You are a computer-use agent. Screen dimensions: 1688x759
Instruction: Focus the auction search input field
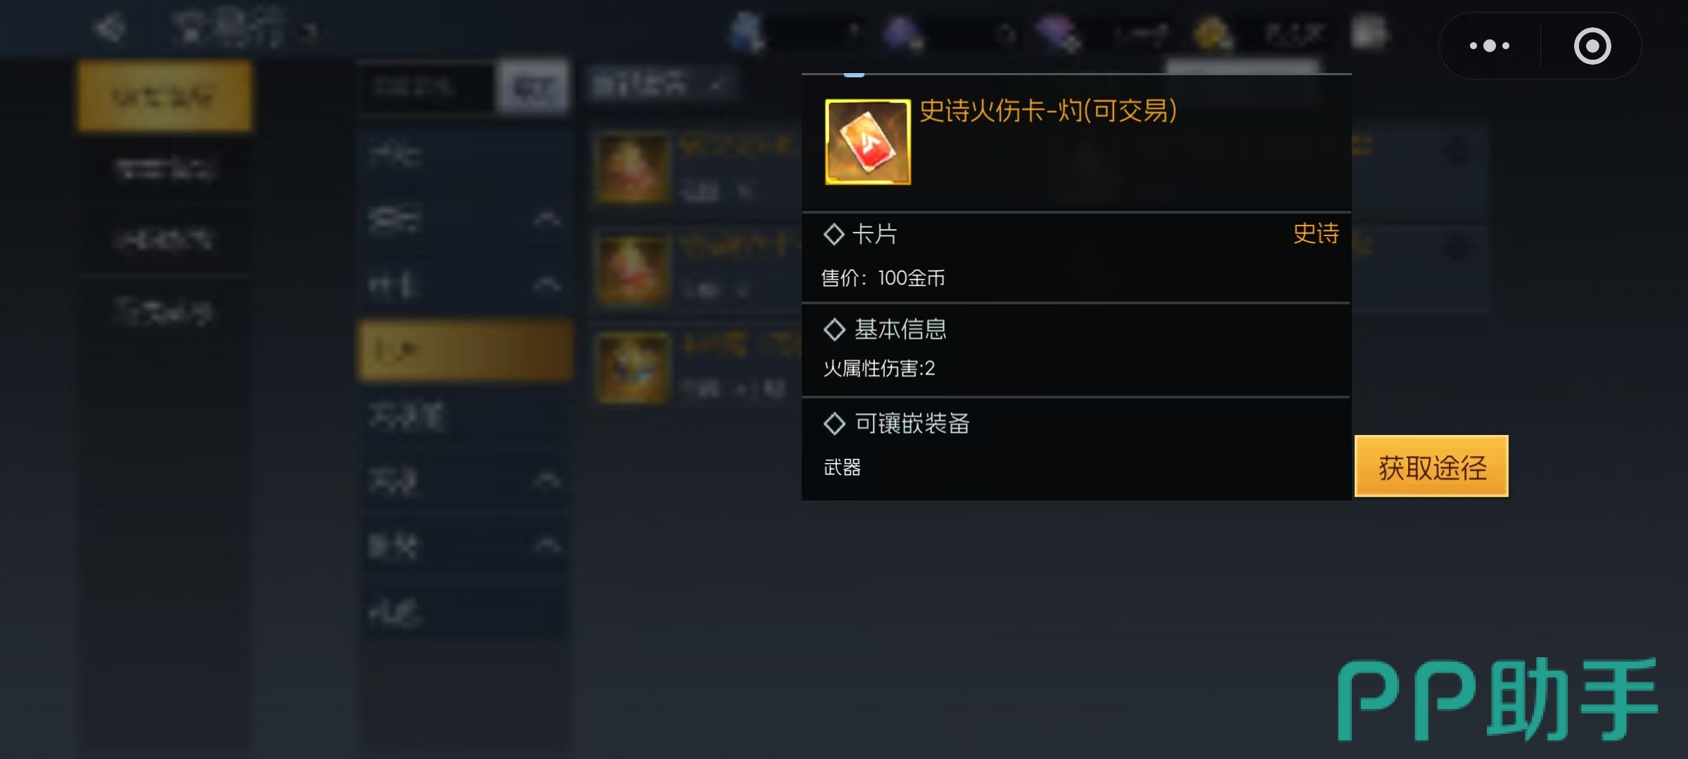428,87
